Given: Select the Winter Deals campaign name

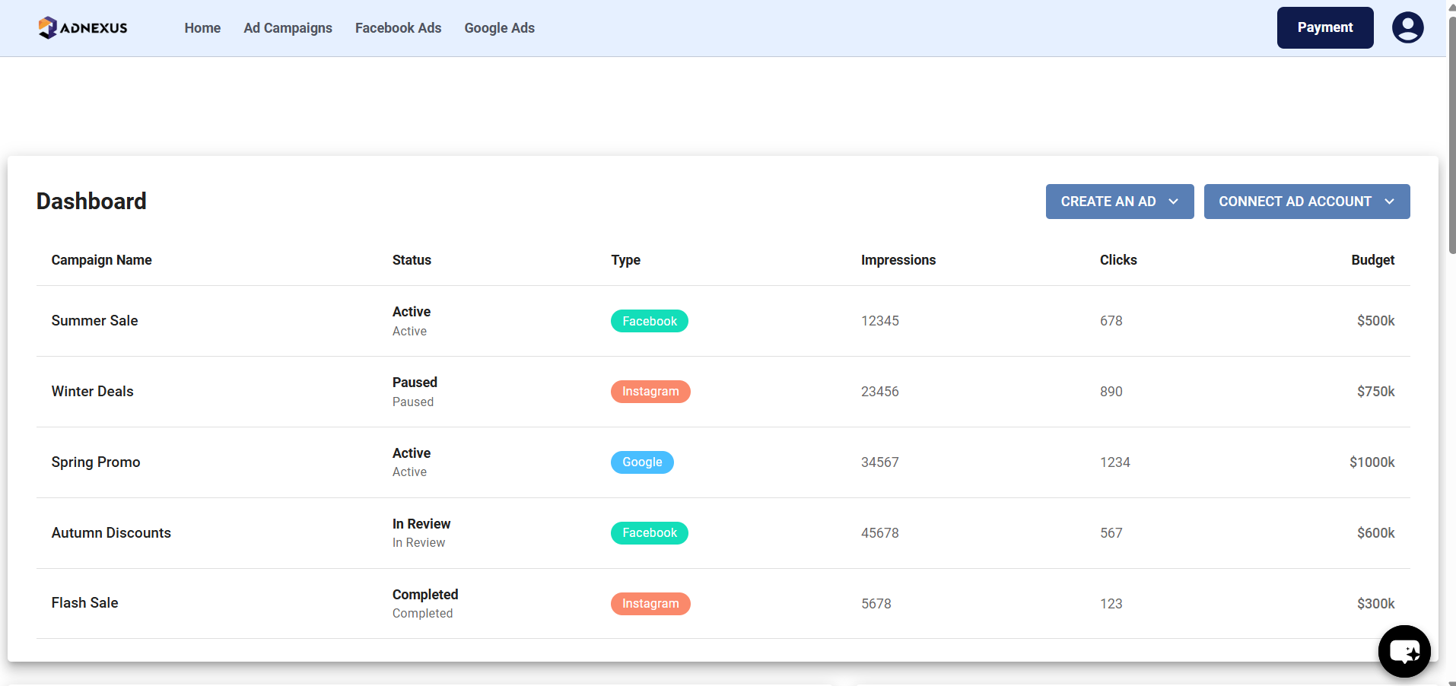Looking at the screenshot, I should pos(92,392).
